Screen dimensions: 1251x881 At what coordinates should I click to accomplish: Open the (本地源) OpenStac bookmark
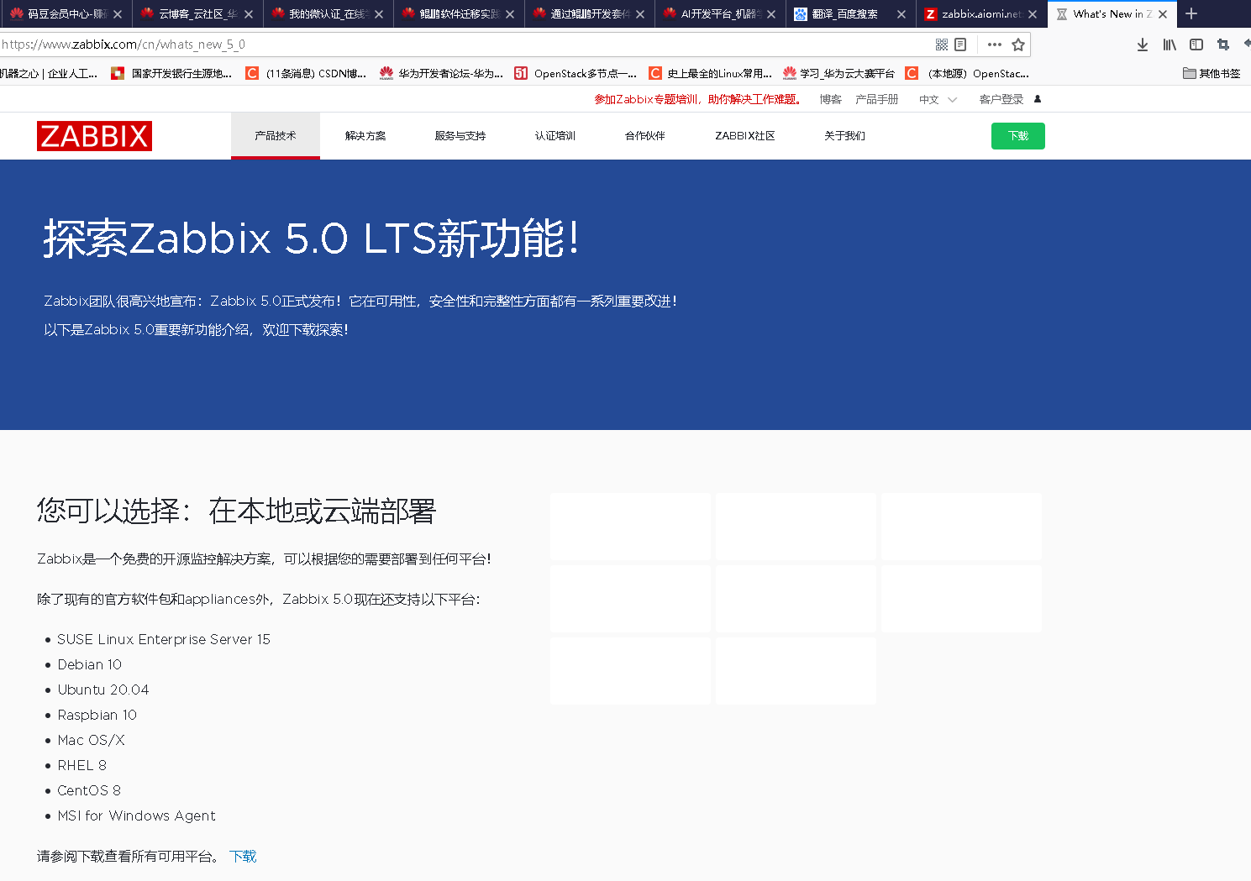pyautogui.click(x=967, y=74)
